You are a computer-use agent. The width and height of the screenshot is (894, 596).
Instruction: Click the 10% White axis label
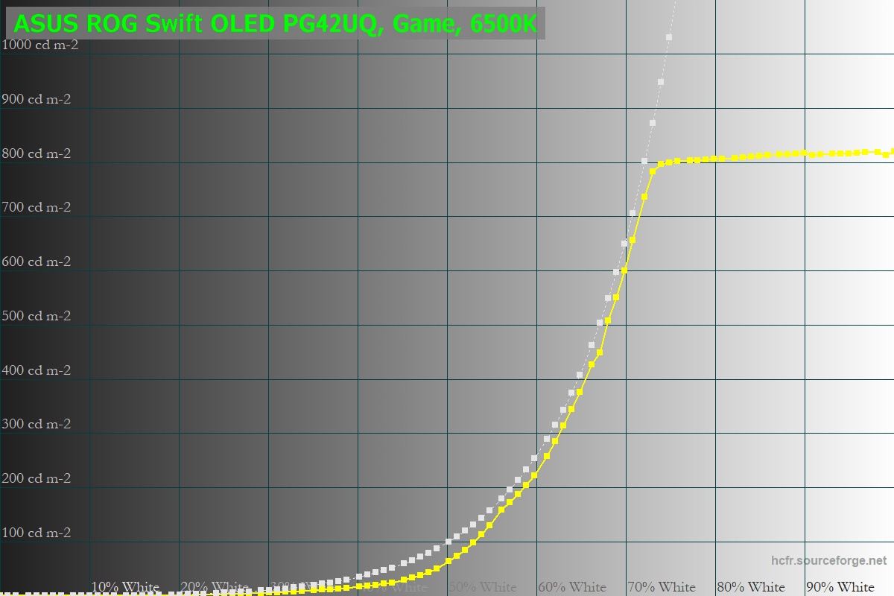(125, 587)
